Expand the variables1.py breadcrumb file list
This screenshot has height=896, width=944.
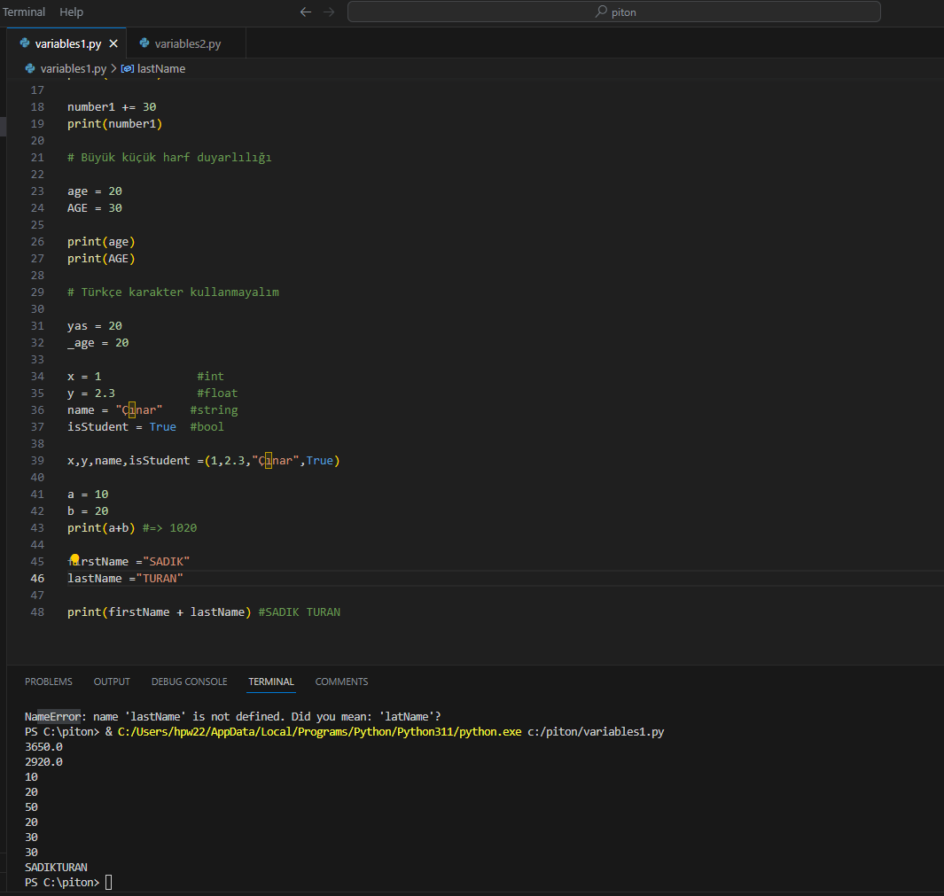(x=73, y=68)
